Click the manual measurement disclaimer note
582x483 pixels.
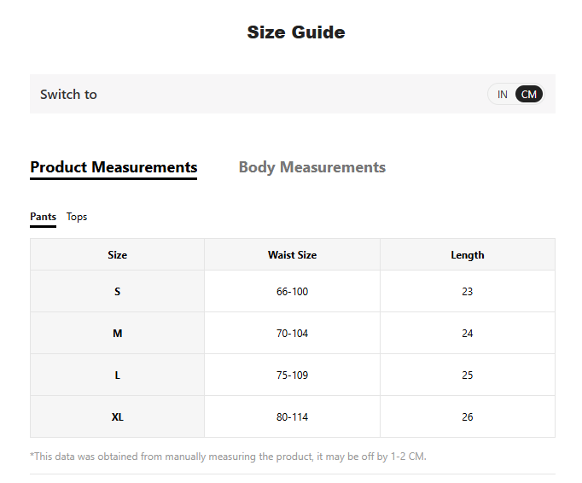coord(228,457)
